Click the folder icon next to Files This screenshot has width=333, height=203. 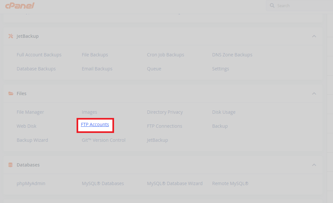point(10,94)
